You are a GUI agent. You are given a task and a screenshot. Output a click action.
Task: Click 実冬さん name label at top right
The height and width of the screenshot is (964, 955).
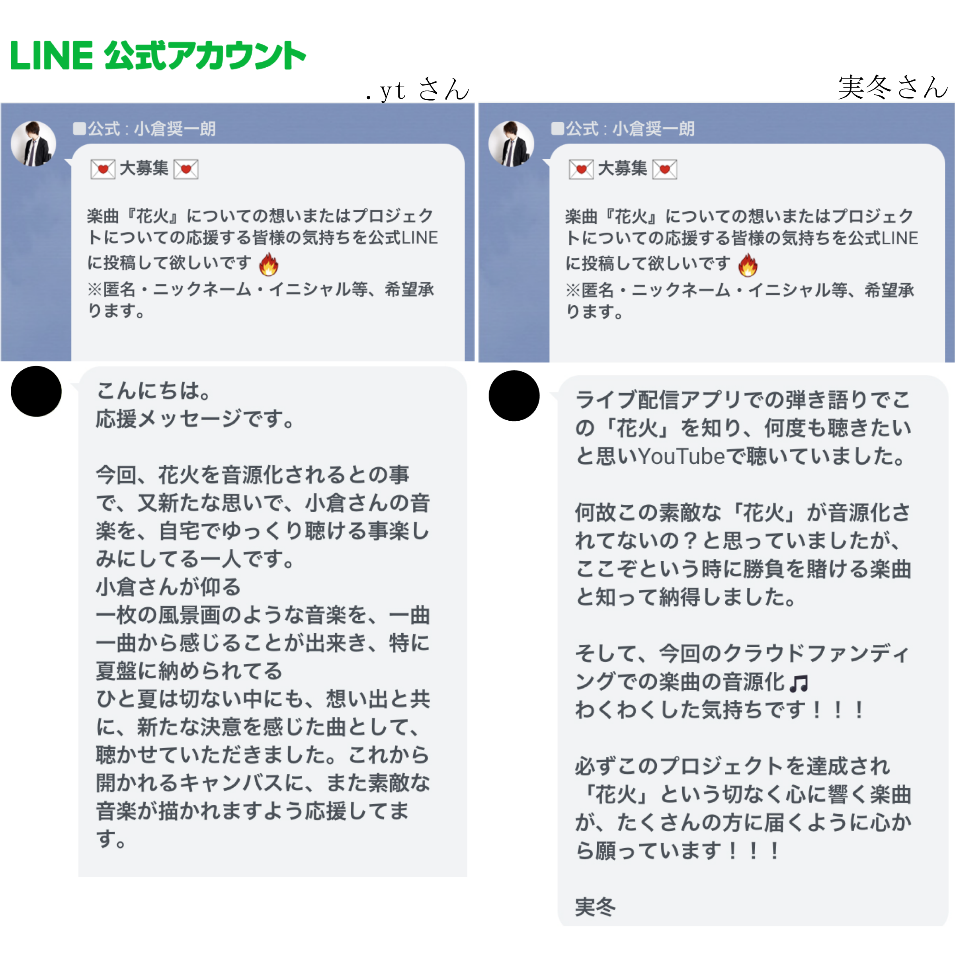click(x=893, y=87)
